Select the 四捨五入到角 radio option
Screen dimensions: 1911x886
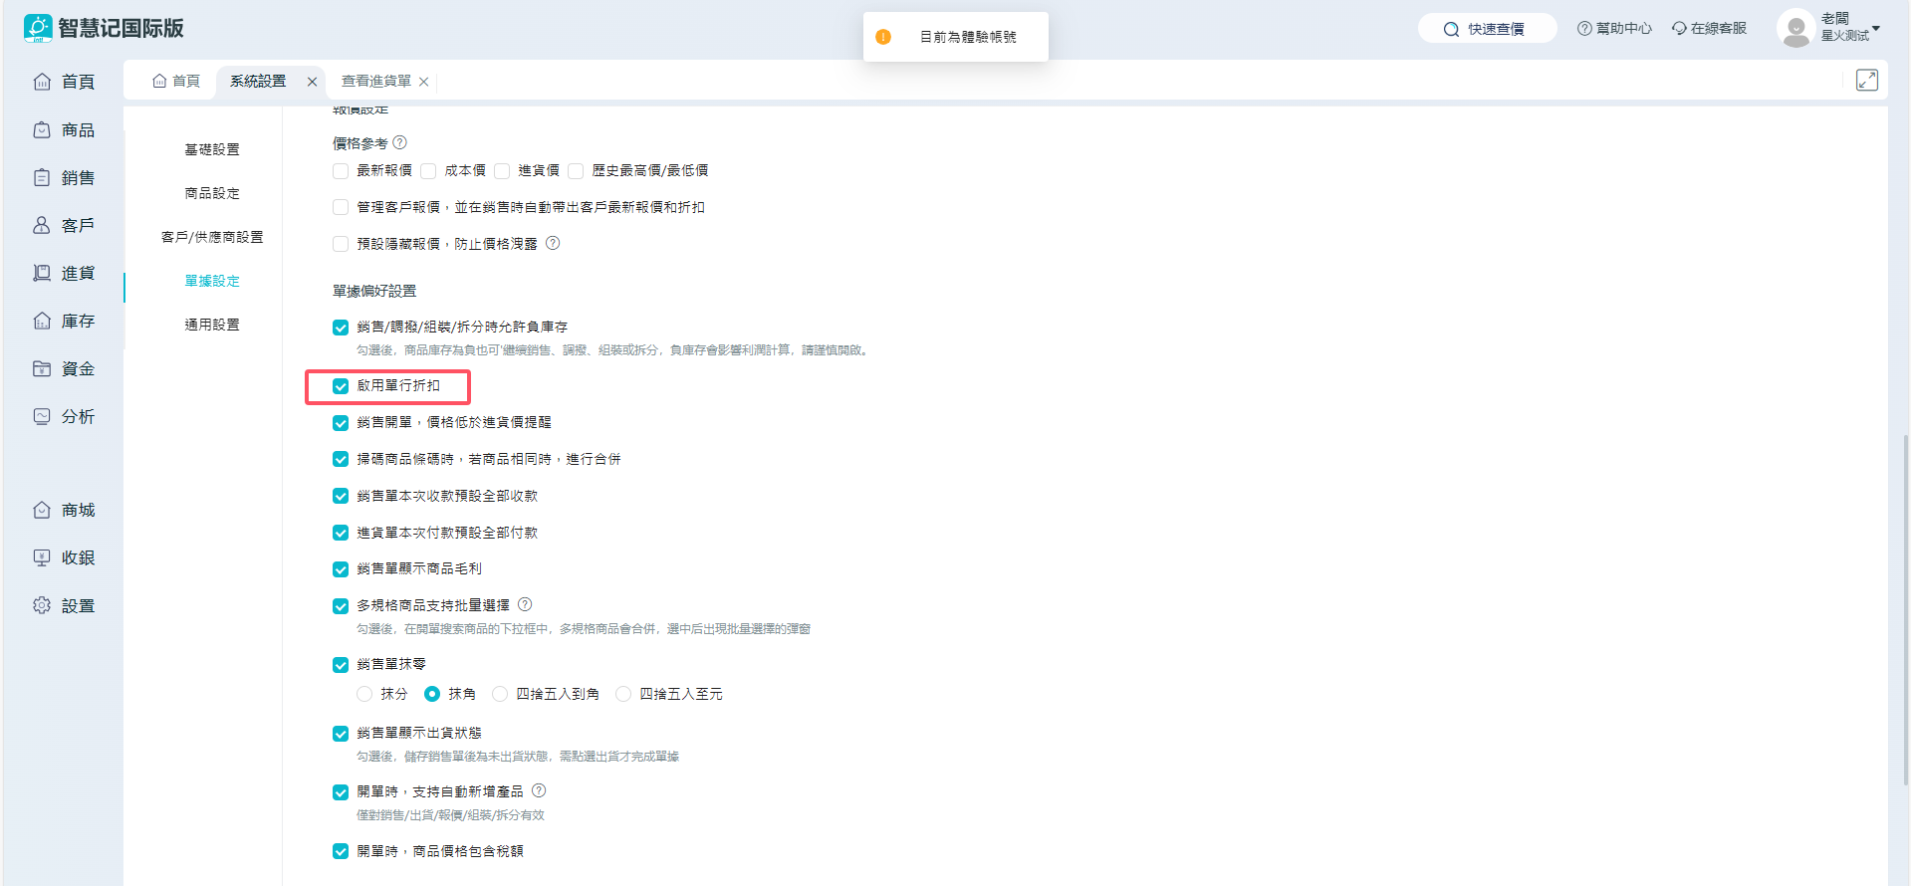click(x=501, y=694)
